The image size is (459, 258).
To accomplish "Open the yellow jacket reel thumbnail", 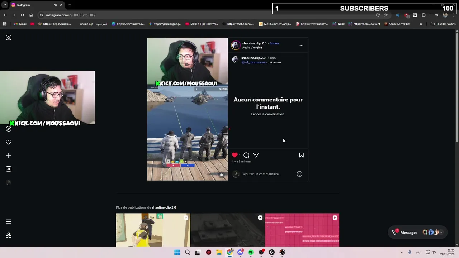I will coord(153,230).
